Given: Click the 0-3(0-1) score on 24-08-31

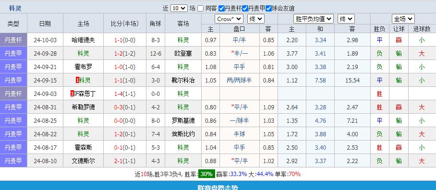Looking at the screenshot, I should [x=124, y=107].
